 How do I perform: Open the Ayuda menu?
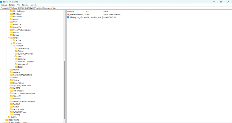34,5
